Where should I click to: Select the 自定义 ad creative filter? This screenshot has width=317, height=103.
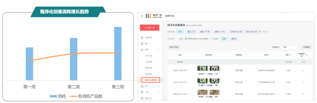pyautogui.click(x=234, y=38)
